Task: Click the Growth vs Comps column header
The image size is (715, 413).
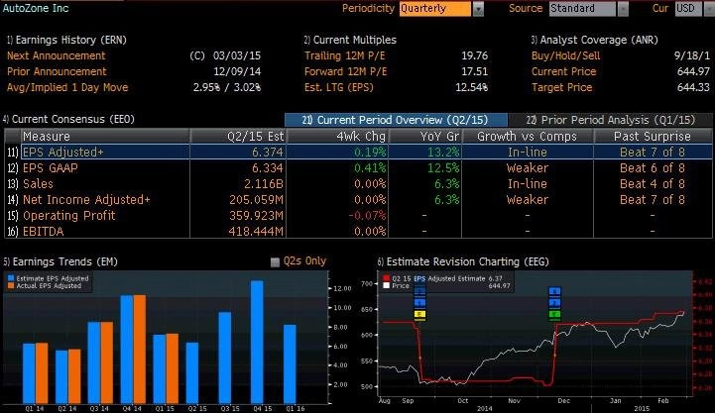Action: (x=528, y=136)
